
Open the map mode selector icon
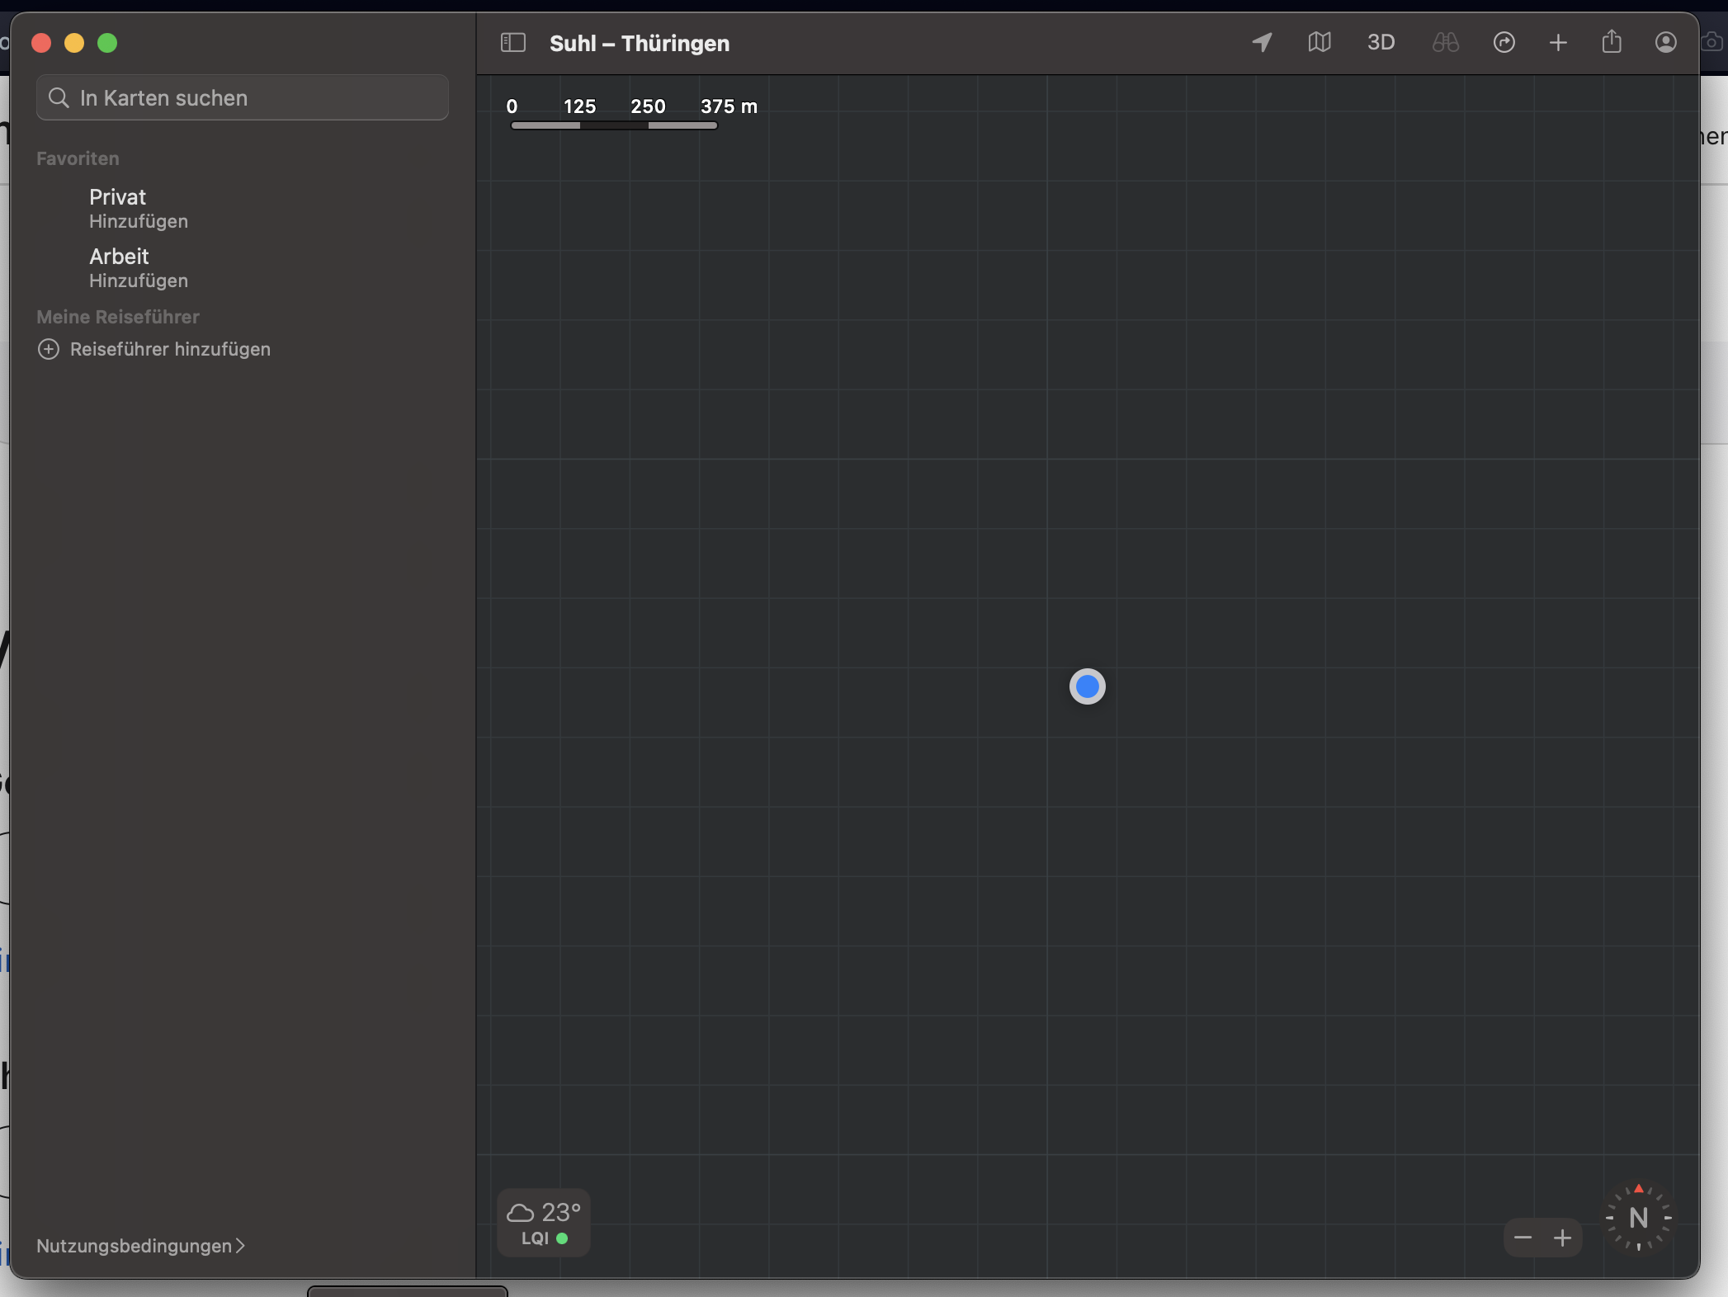1319,43
